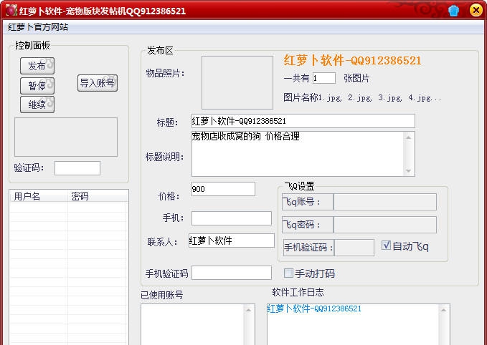Click the 发布 button
Screen dimensions: 487x345
pos(37,66)
